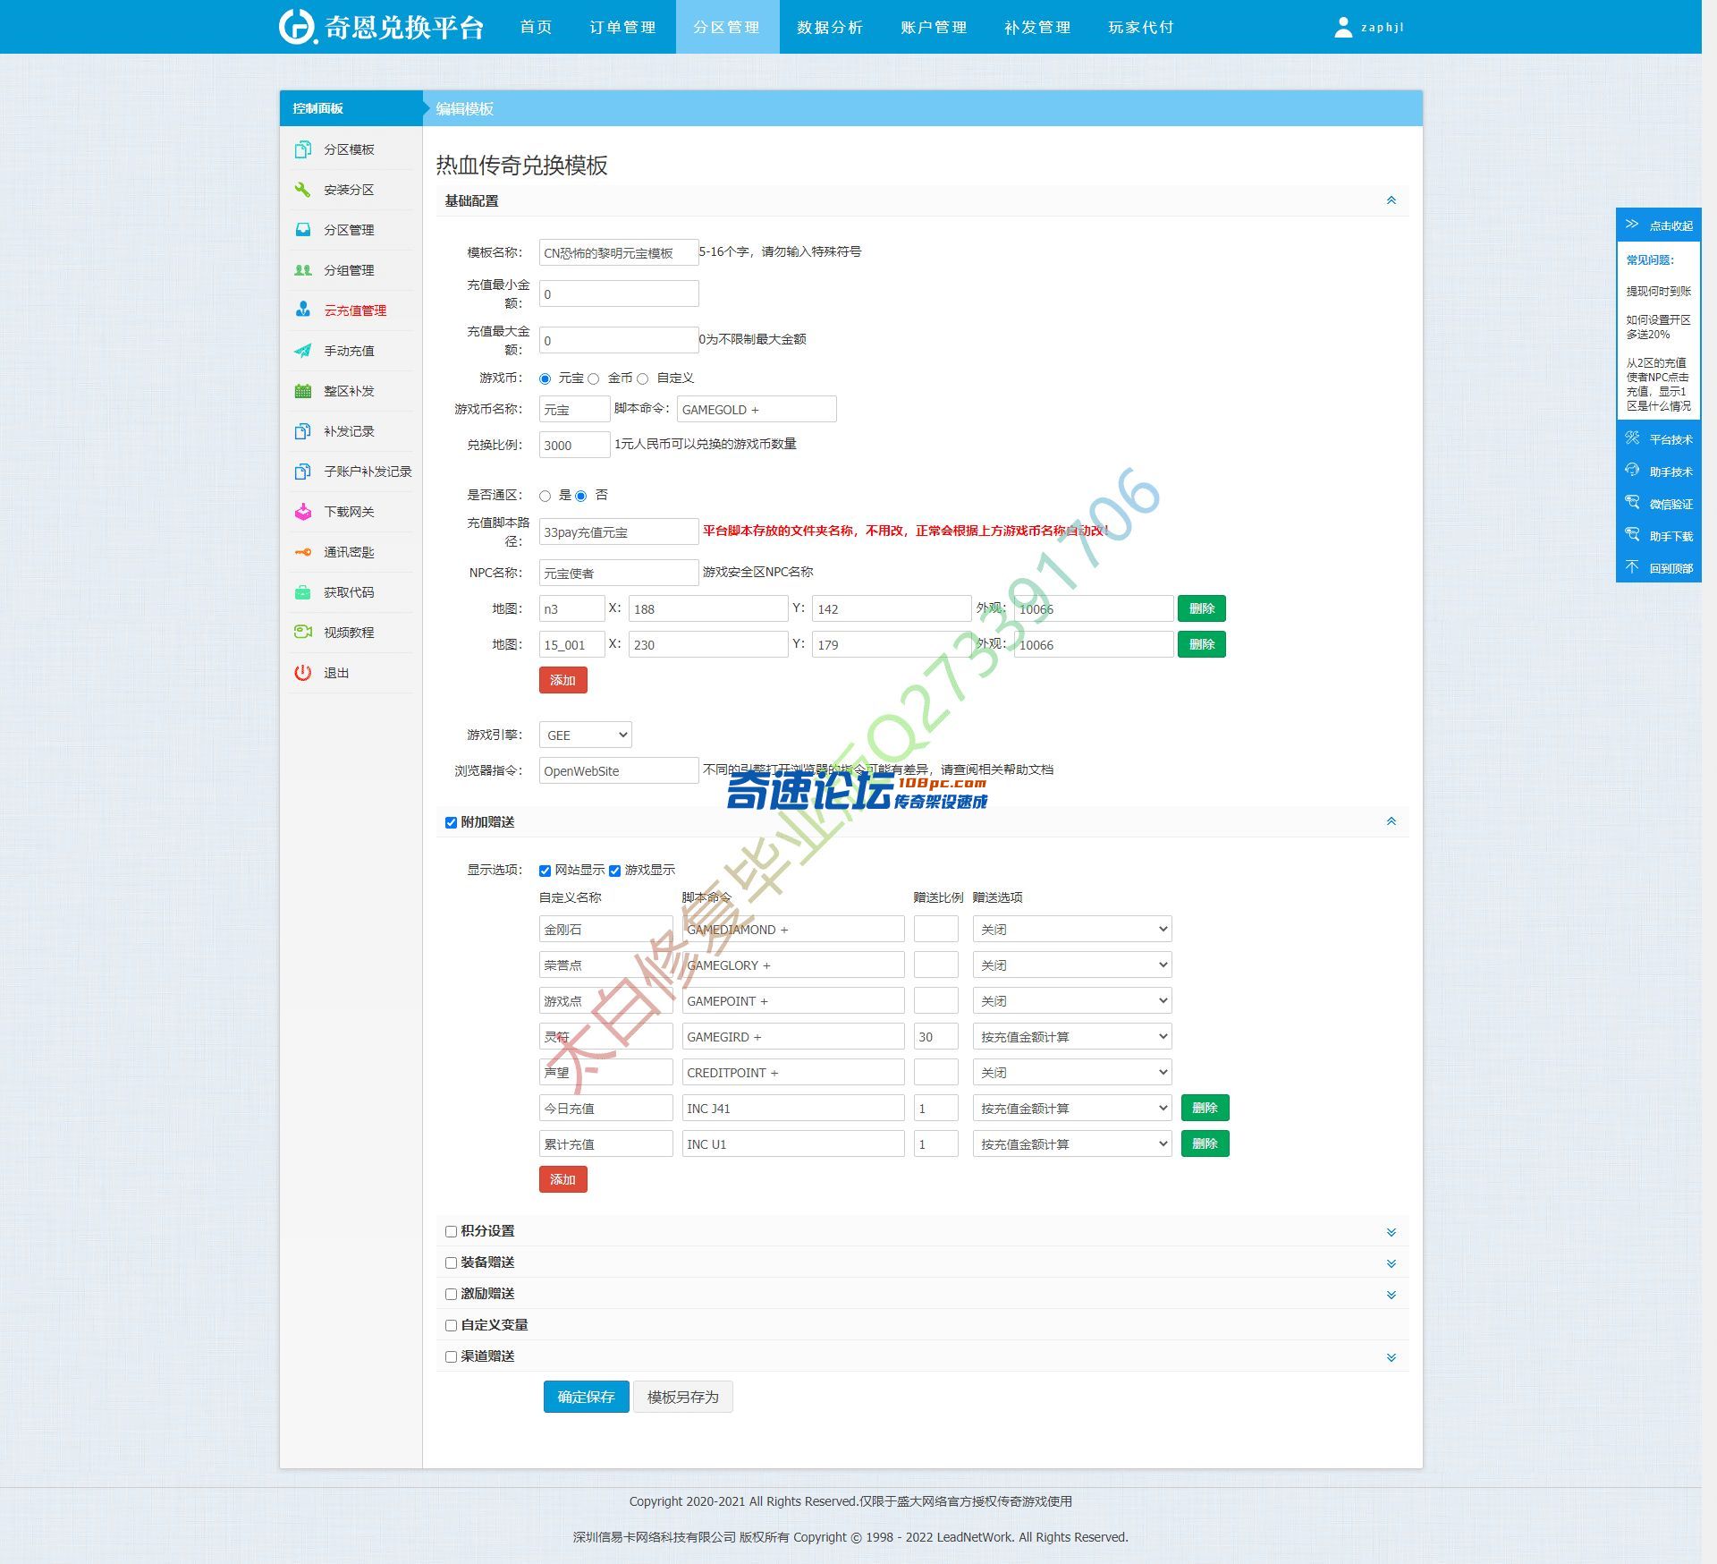Click the 视频教程 camera icon
Screen dimensions: 1717x1564
point(303,633)
